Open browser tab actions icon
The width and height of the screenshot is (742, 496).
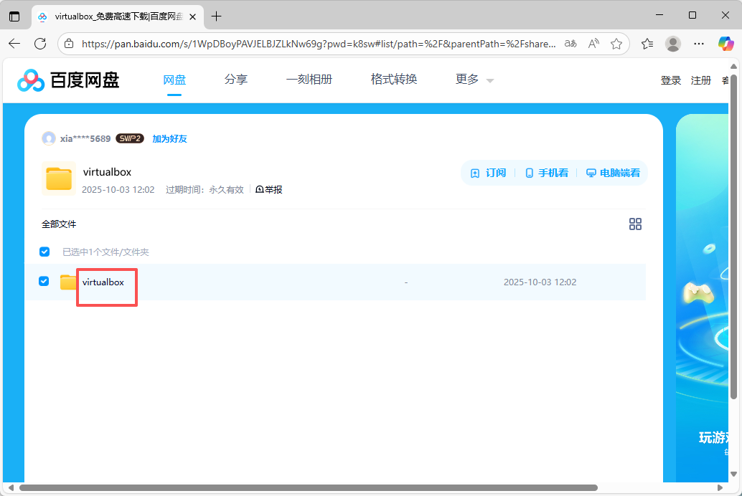coord(14,16)
